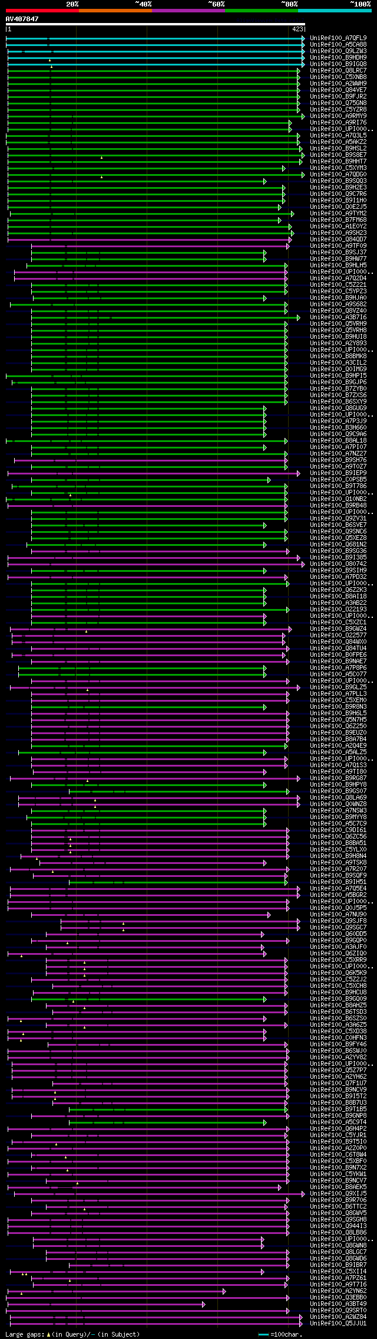Image resolution: width=377 pixels, height=1339 pixels.
Task: Click the UniRef100_Q5VRH9 label
Action: click(x=338, y=323)
